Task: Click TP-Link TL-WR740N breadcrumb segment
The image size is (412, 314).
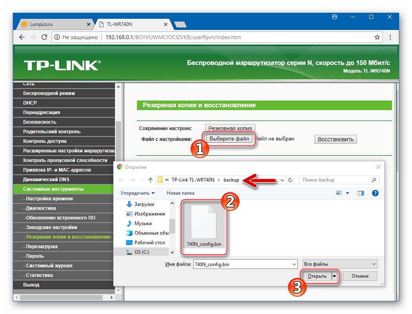Action: pos(193,180)
